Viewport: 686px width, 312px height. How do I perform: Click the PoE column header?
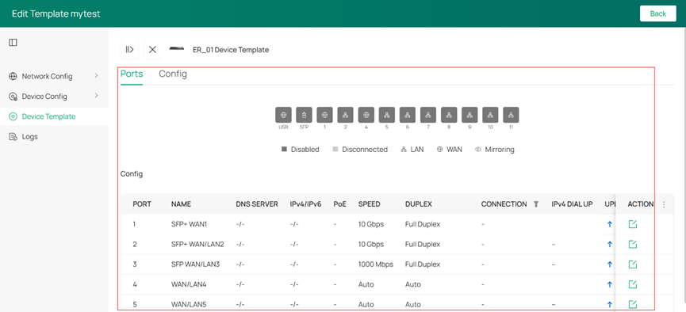[340, 204]
